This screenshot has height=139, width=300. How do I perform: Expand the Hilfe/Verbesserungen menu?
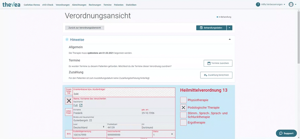273,4
